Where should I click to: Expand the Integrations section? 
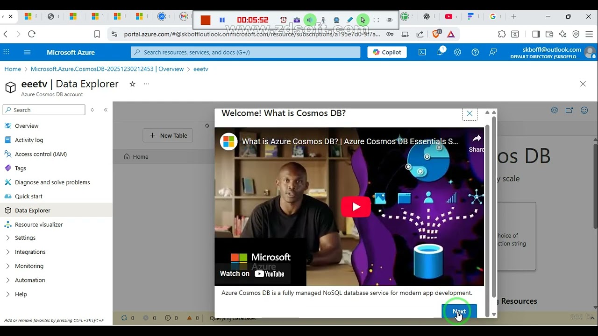coord(30,252)
